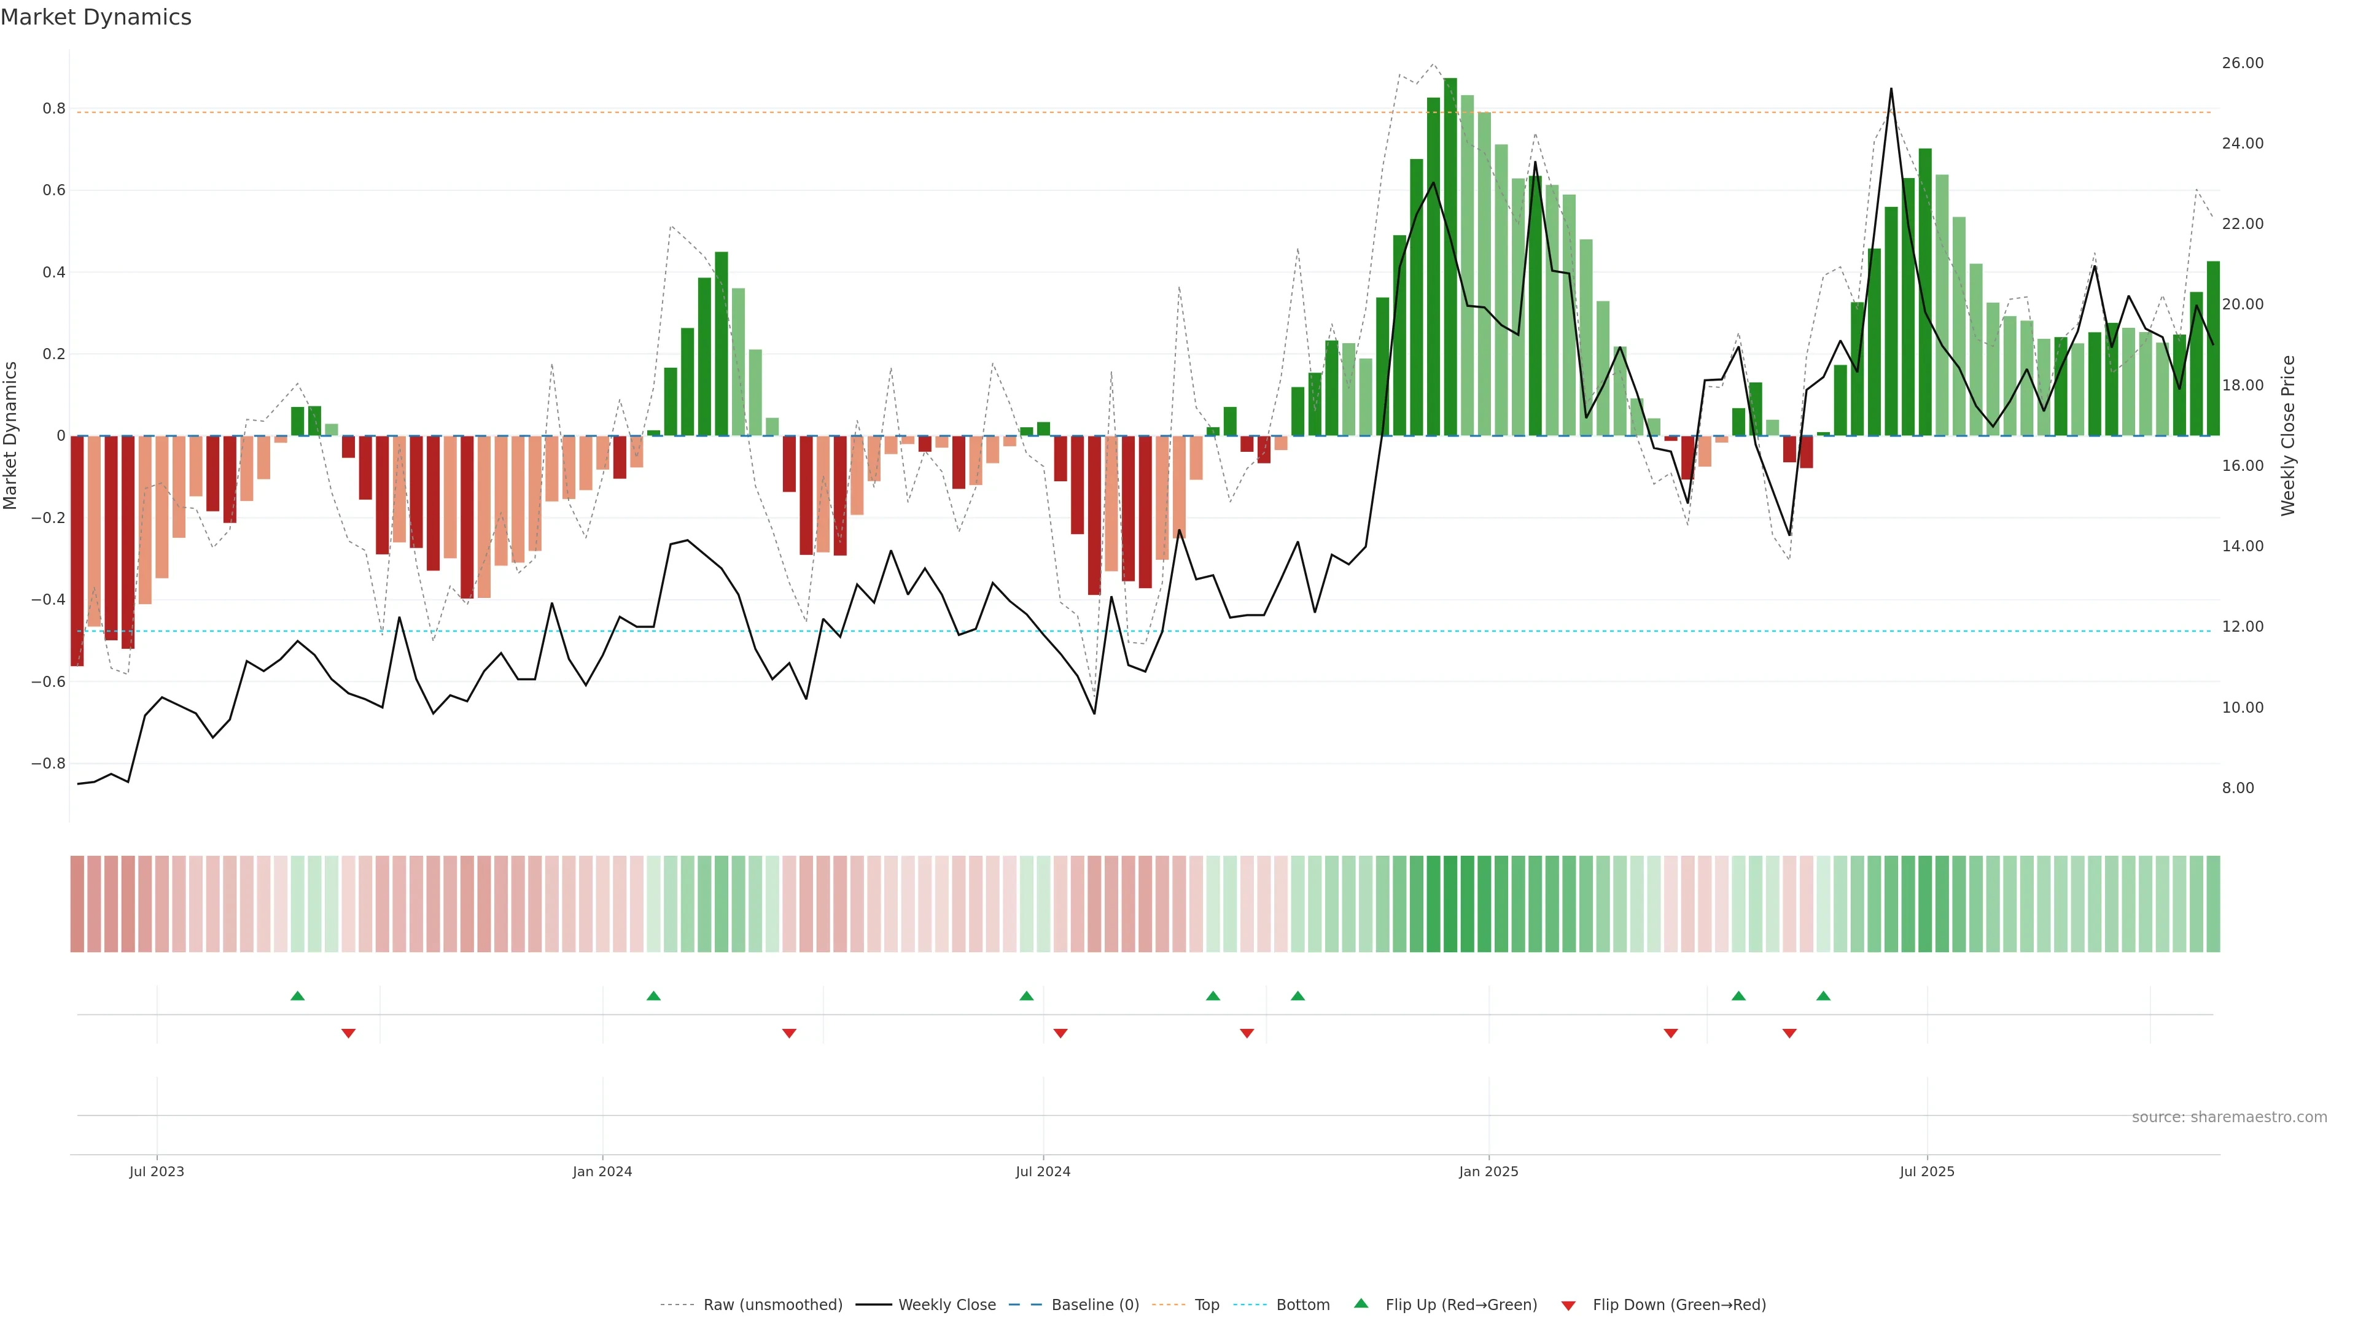Click the Flip Up legend triangle icon
Screen dimensions: 2358x1326
(x=1361, y=1303)
